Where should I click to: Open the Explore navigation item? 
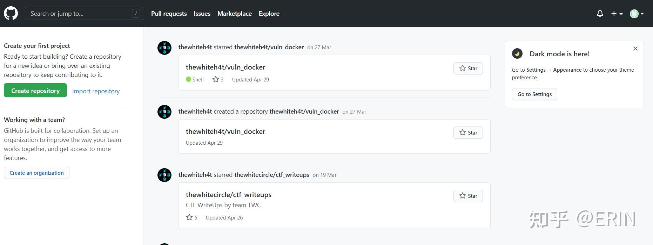pyautogui.click(x=269, y=14)
